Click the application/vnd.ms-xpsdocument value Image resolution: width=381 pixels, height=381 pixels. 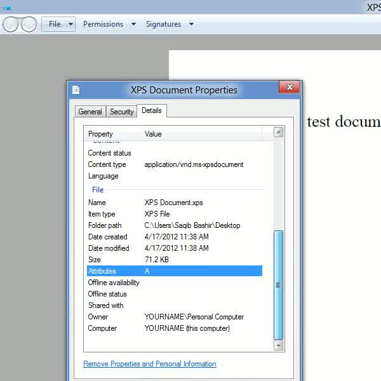click(194, 164)
